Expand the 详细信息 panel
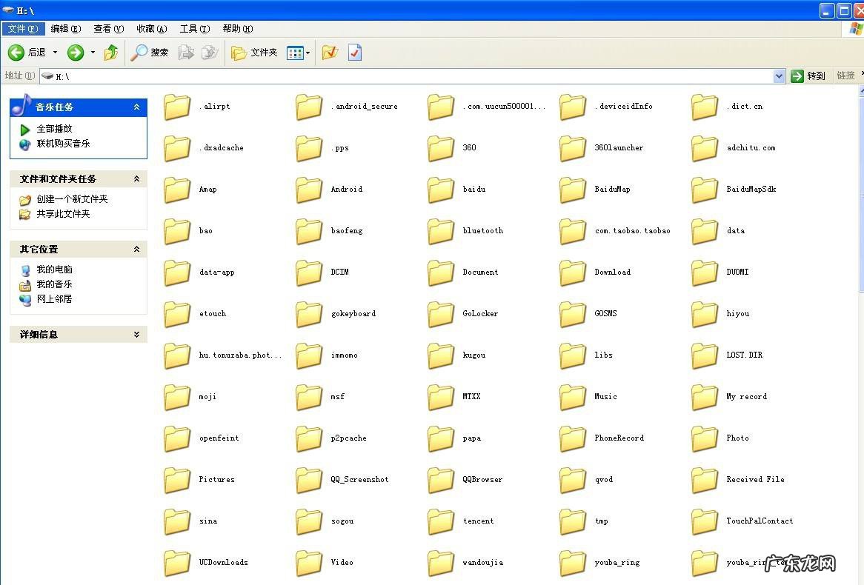The height and width of the screenshot is (585, 864). (x=136, y=335)
